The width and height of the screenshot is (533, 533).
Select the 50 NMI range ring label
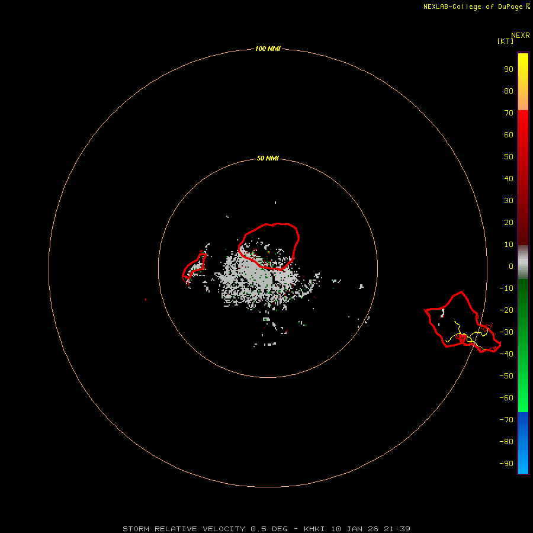click(x=268, y=158)
